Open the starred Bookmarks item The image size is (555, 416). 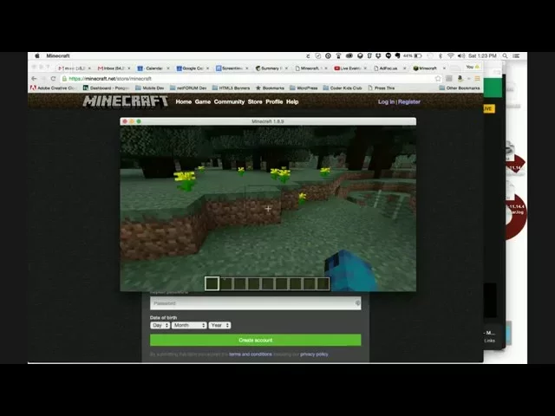coord(270,88)
